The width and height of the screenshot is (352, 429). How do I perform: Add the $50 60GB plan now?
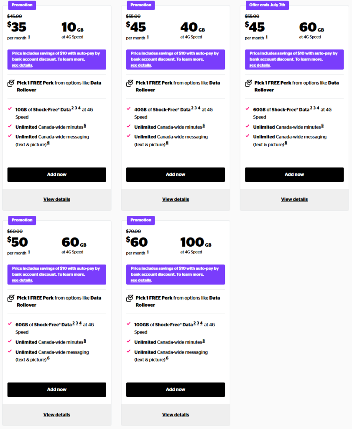tap(57, 389)
